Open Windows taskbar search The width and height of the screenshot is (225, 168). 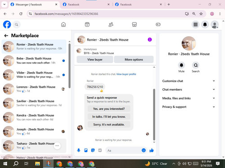point(16,164)
